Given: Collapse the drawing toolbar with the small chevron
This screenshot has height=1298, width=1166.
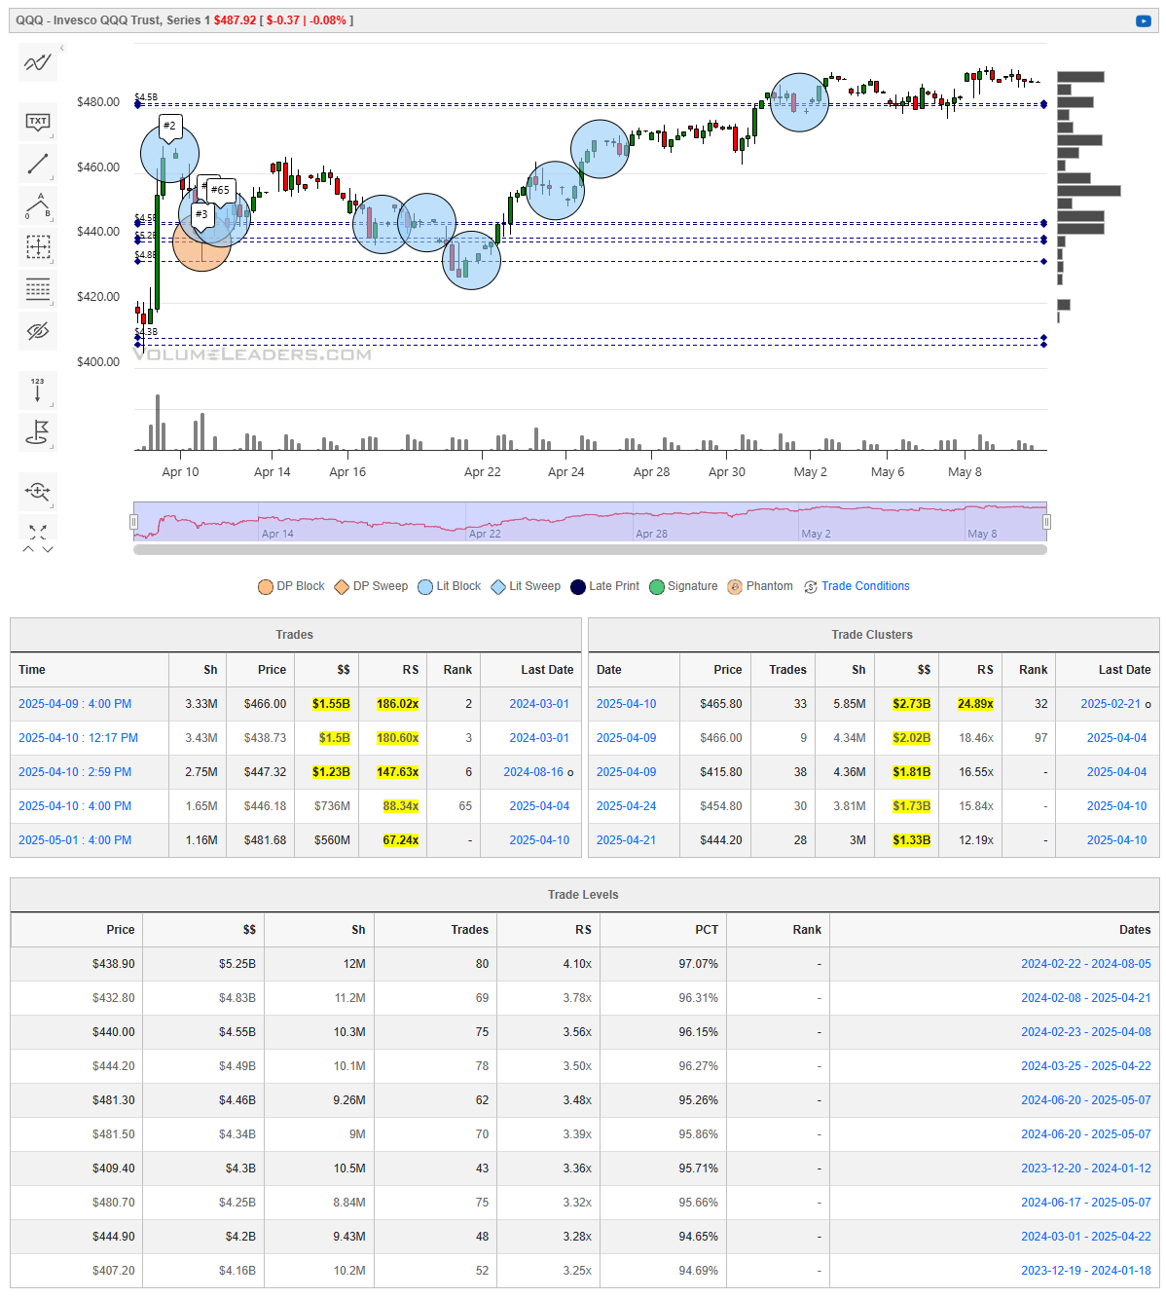Looking at the screenshot, I should coord(62,48).
